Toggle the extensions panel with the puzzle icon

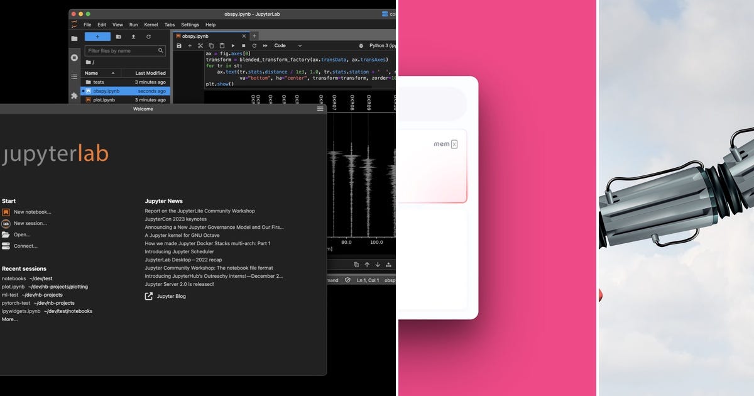74,96
